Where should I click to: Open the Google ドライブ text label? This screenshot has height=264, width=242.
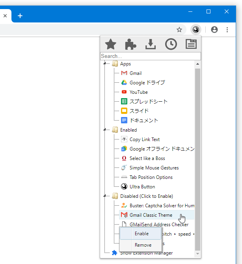pyautogui.click(x=147, y=83)
